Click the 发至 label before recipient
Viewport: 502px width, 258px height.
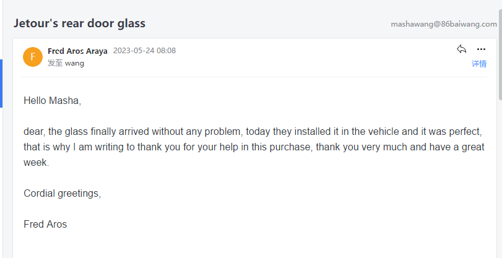tap(55, 63)
